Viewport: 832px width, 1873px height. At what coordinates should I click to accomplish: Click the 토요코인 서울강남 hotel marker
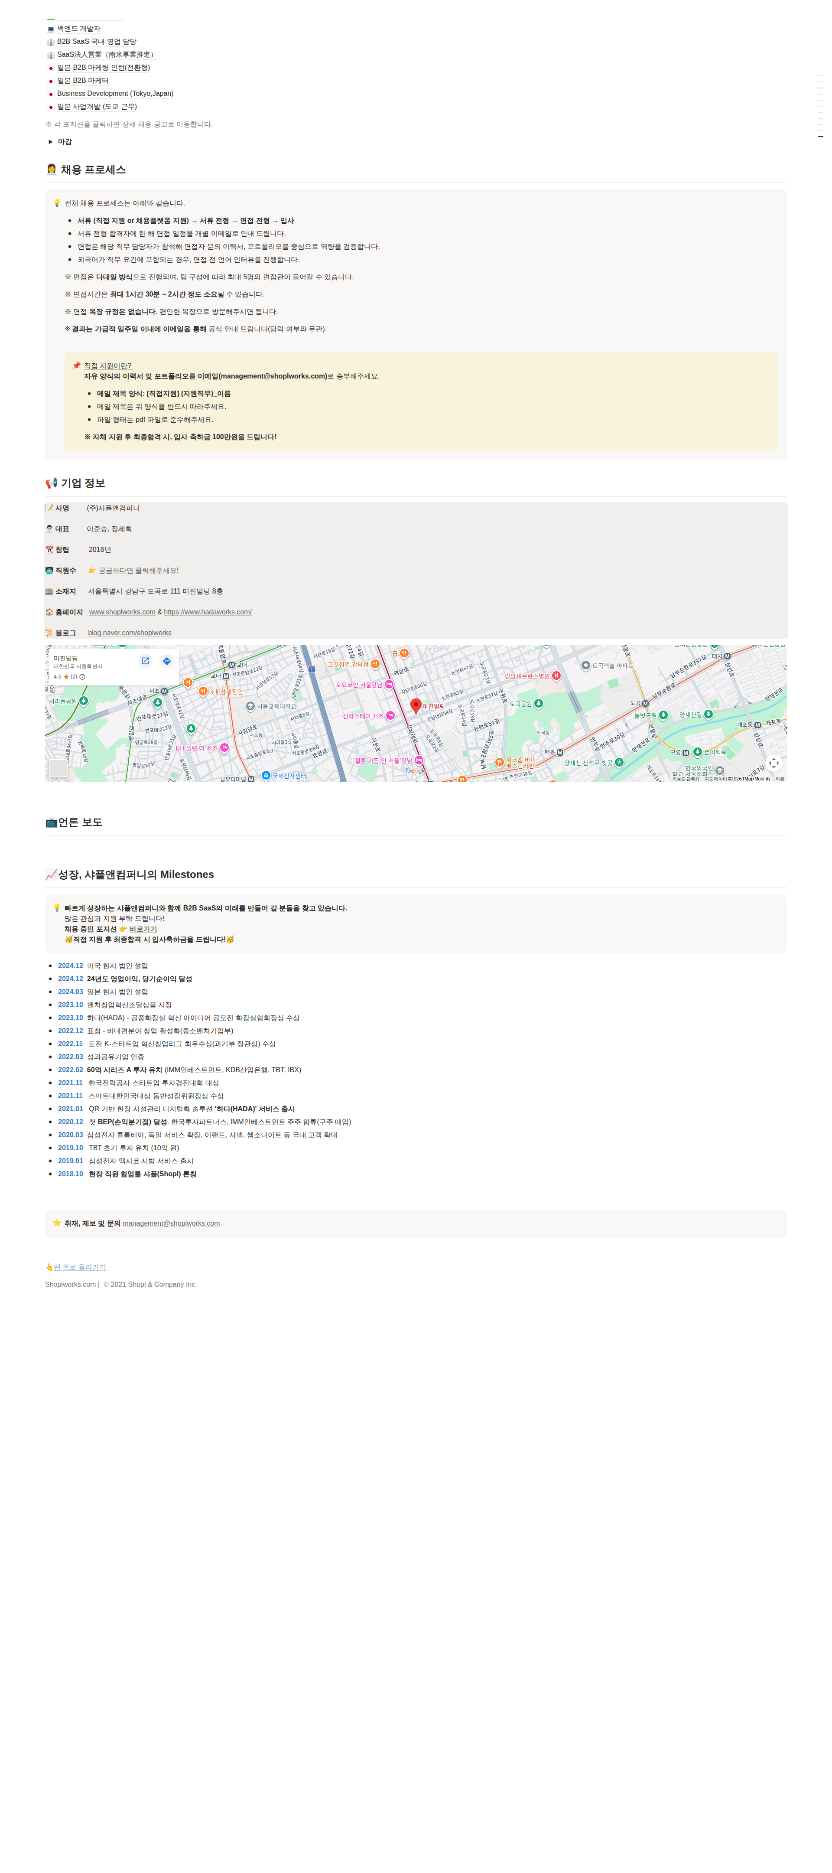[390, 684]
